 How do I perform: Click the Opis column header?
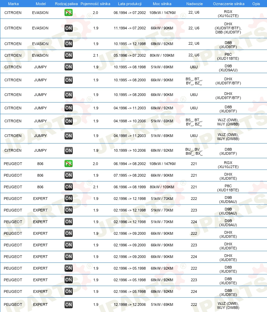pyautogui.click(x=256, y=4)
